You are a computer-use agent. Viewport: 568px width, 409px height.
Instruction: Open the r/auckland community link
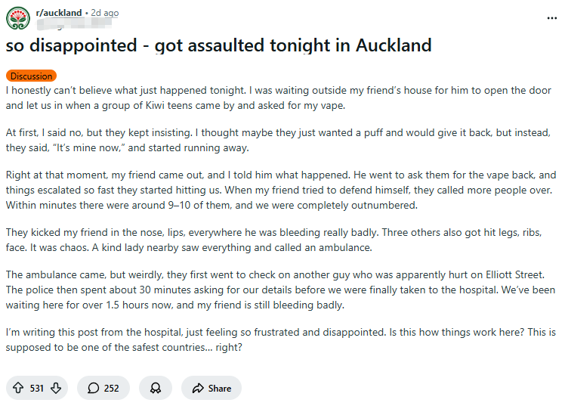point(59,13)
